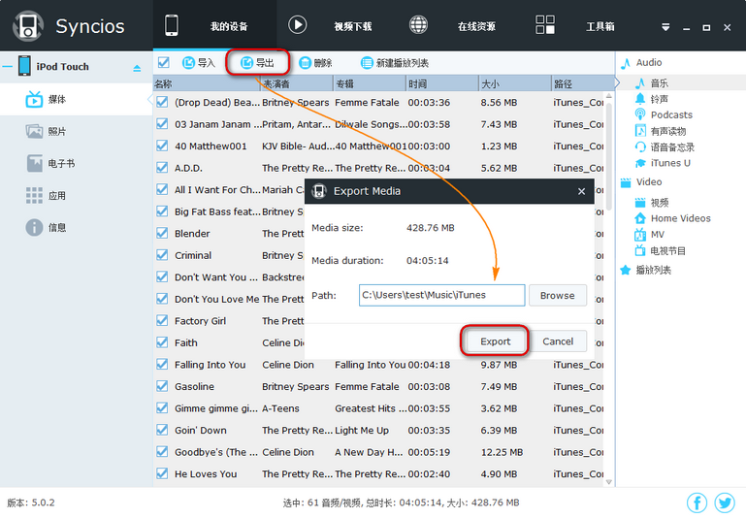The image size is (746, 519).
Task: Select the Video category header
Action: (641, 182)
